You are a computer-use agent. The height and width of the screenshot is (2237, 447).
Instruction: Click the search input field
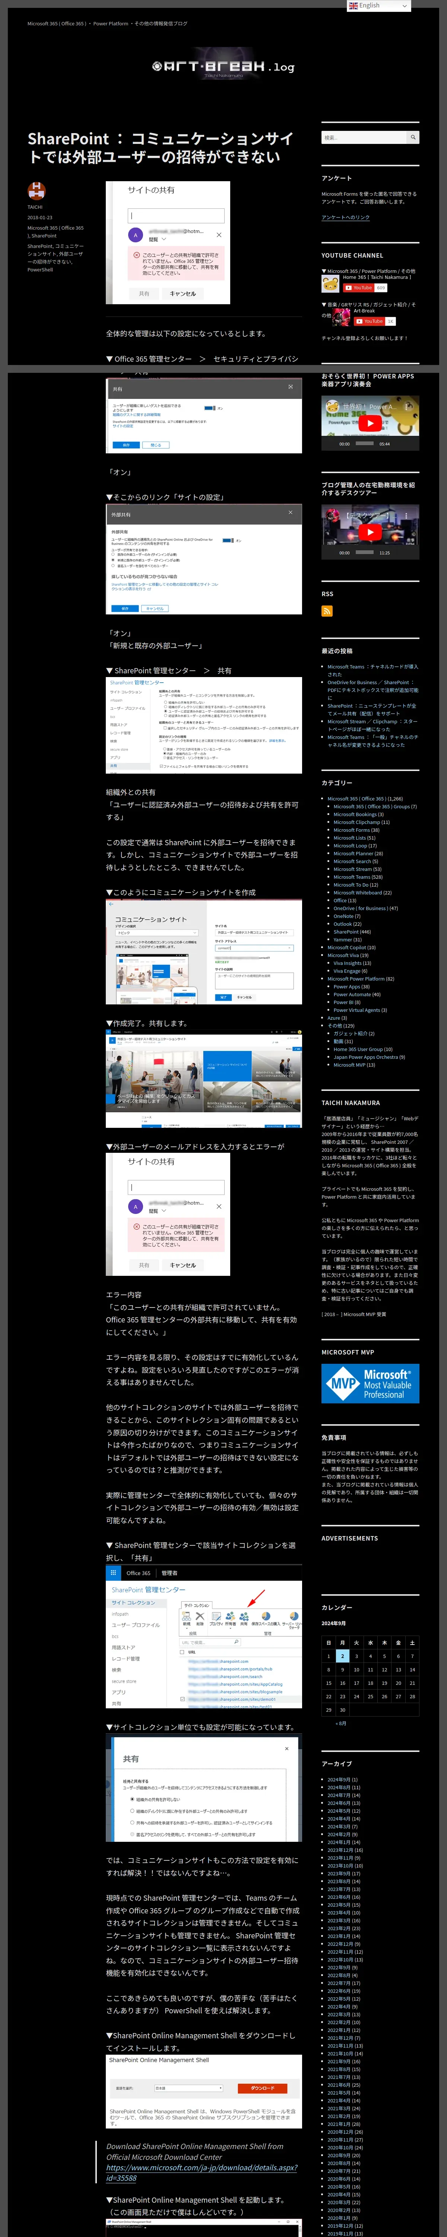click(364, 137)
